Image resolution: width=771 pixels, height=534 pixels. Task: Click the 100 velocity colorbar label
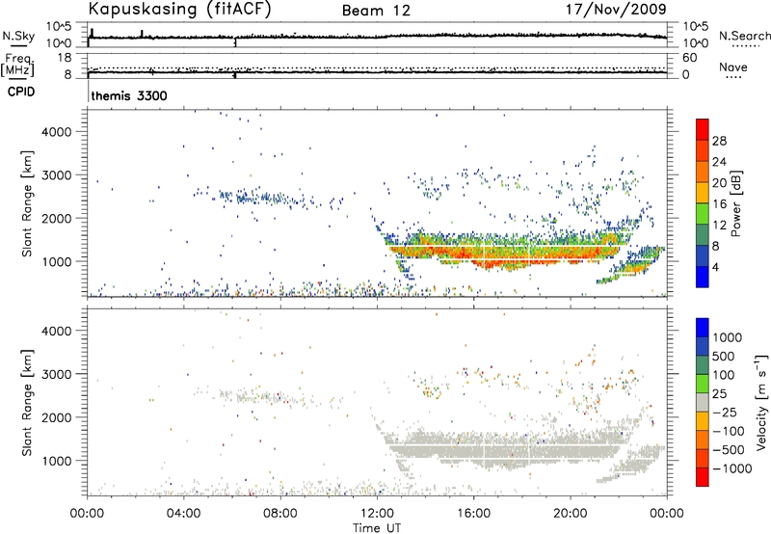click(723, 375)
